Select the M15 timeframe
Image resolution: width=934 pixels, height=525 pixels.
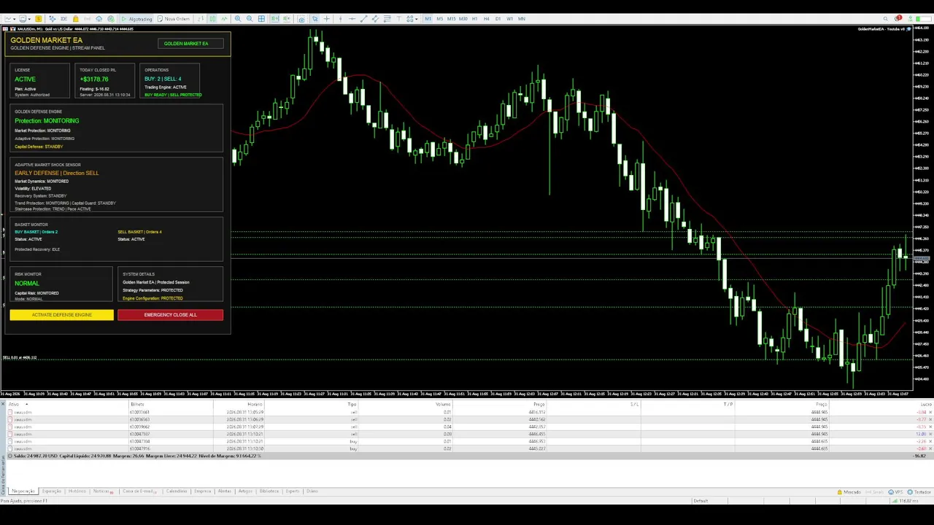point(452,19)
